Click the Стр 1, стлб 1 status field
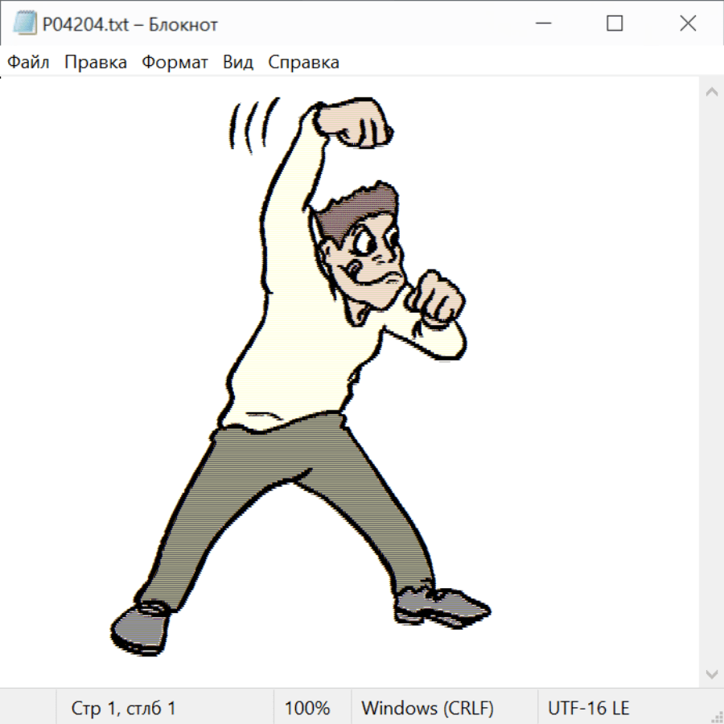 click(x=123, y=709)
